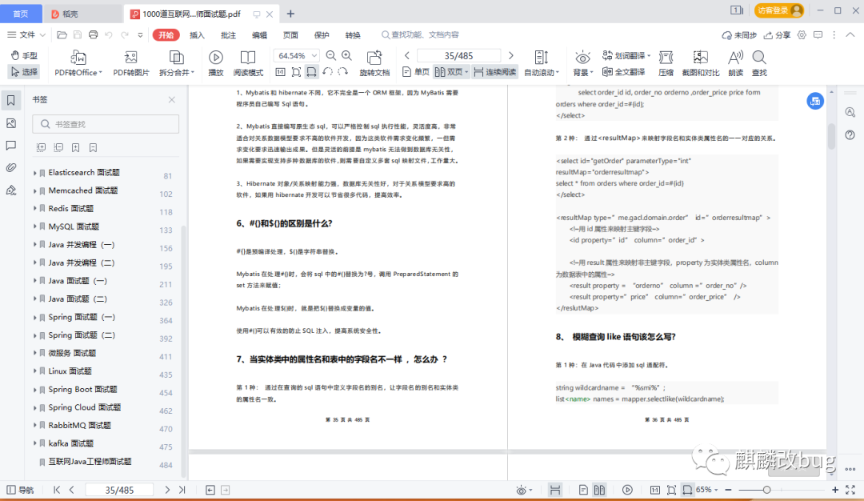Toggle 连续阅读 continuous reading
Viewport: 864px width, 501px height.
coord(495,72)
